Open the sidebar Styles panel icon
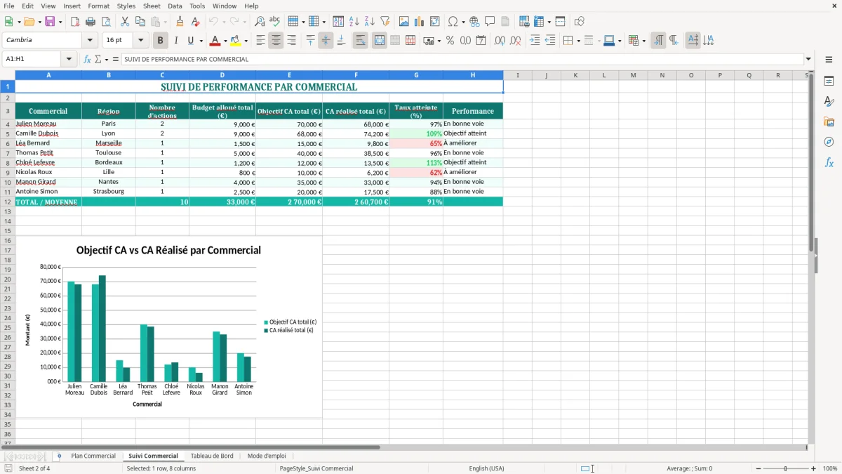842x474 pixels. (829, 102)
